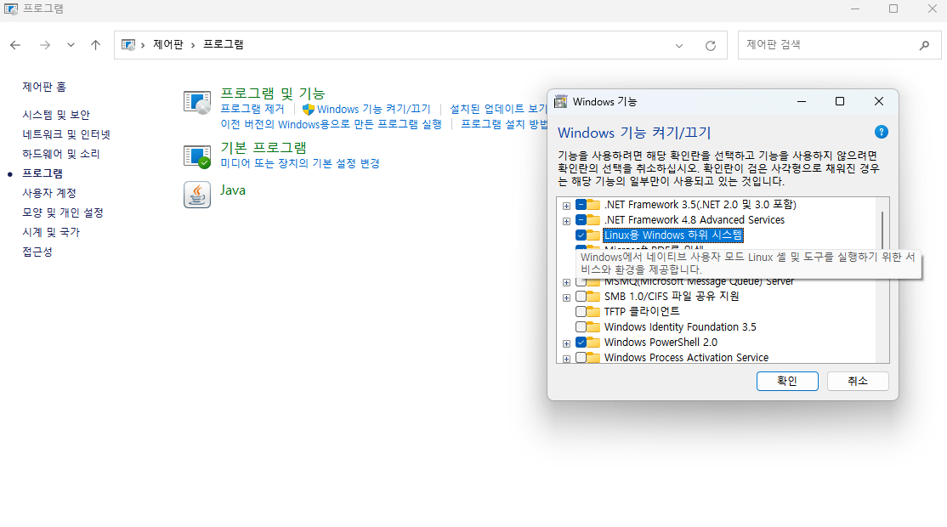Expand .NET Framework 4.8 Advanced Services node
This screenshot has height=527, width=947.
click(x=566, y=221)
